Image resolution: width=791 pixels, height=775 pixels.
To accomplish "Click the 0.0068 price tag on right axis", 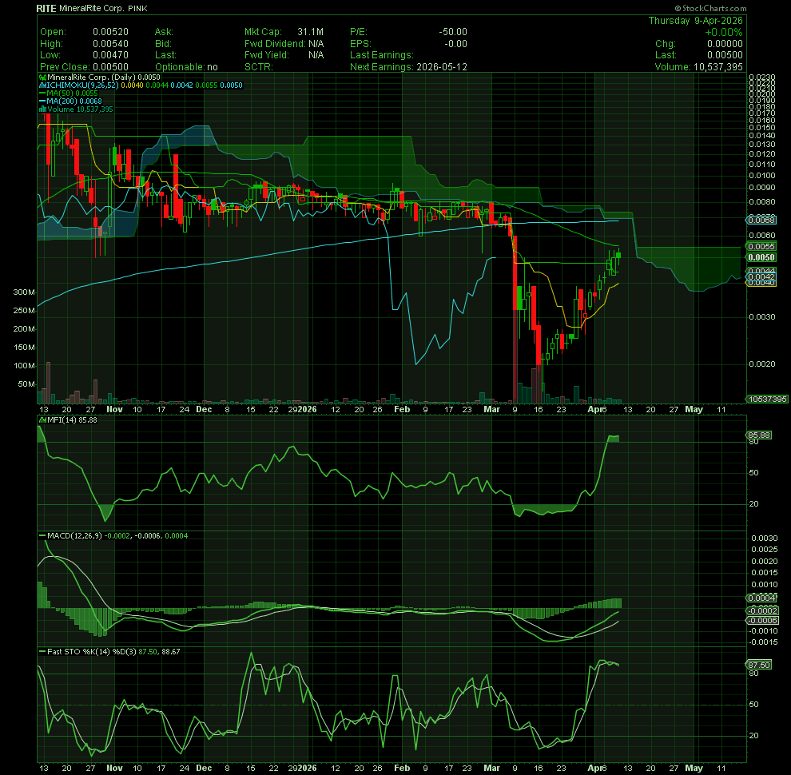I will coord(761,220).
